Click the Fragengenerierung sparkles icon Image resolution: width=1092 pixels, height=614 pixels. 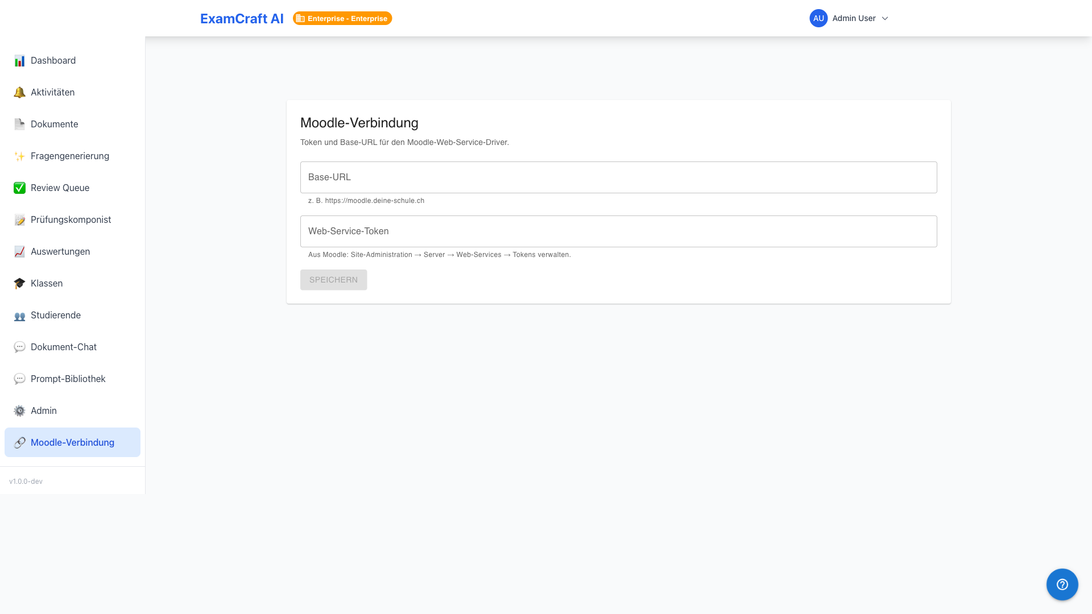click(19, 156)
